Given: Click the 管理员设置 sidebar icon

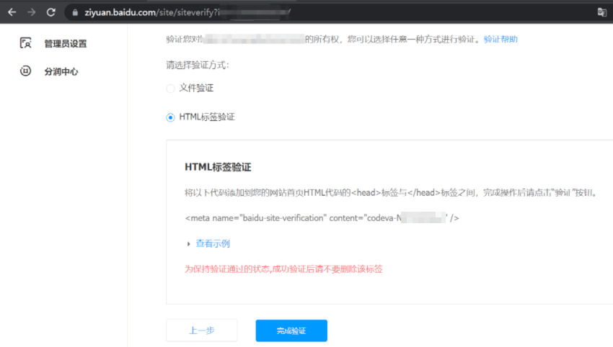Looking at the screenshot, I should click(25, 43).
